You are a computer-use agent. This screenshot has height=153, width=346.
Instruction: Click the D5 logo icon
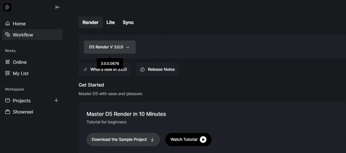(x=7, y=7)
